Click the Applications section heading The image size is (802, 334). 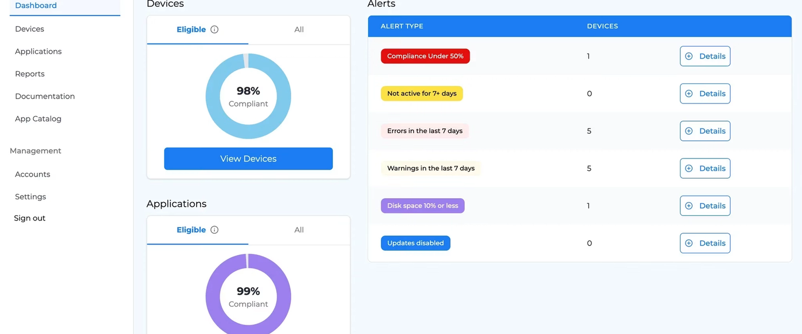tap(177, 204)
